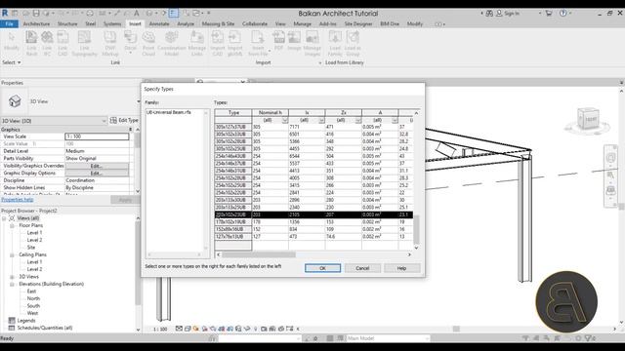The width and height of the screenshot is (625, 351).
Task: Select the 254x146x43UB type row
Action: [x=313, y=156]
